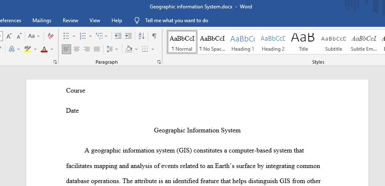Open Change Case dropdown arrow
Screen dimensions: 385x186
tap(38, 36)
